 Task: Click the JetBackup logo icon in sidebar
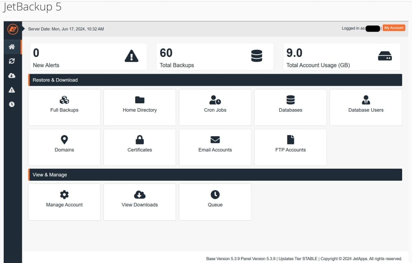[12, 29]
